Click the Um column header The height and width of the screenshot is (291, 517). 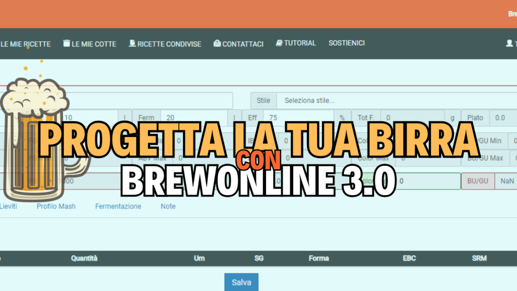[x=199, y=258]
